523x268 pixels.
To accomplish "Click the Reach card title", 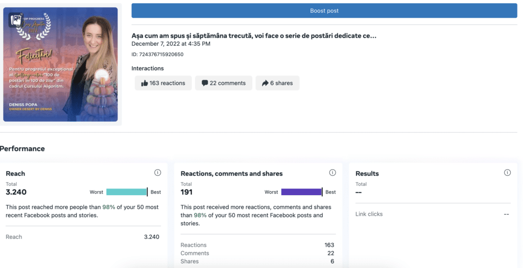I will pos(15,173).
